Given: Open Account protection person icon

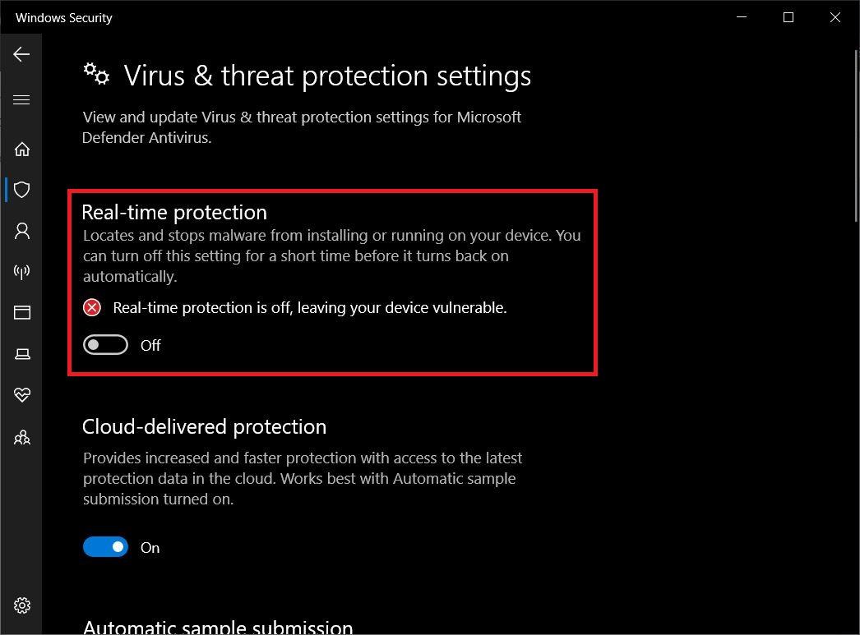Looking at the screenshot, I should point(22,231).
